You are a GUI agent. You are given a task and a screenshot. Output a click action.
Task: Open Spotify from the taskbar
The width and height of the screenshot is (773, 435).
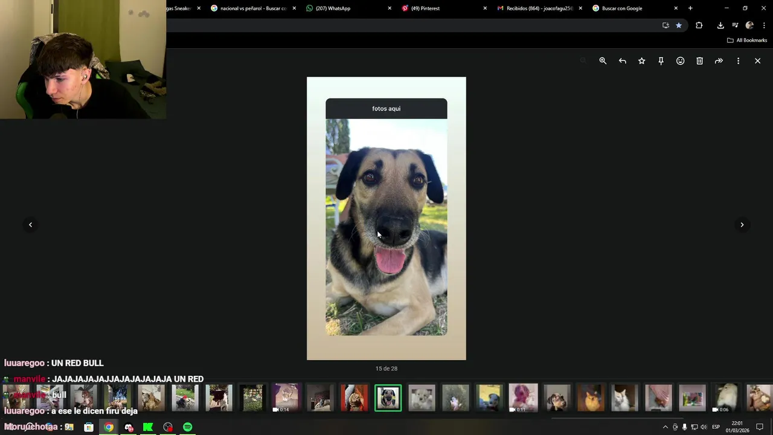pyautogui.click(x=188, y=427)
